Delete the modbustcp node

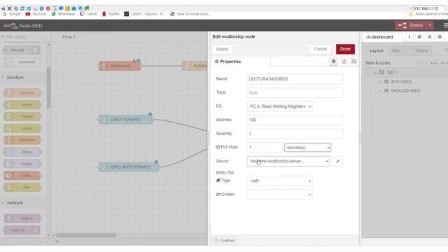pyautogui.click(x=222, y=49)
